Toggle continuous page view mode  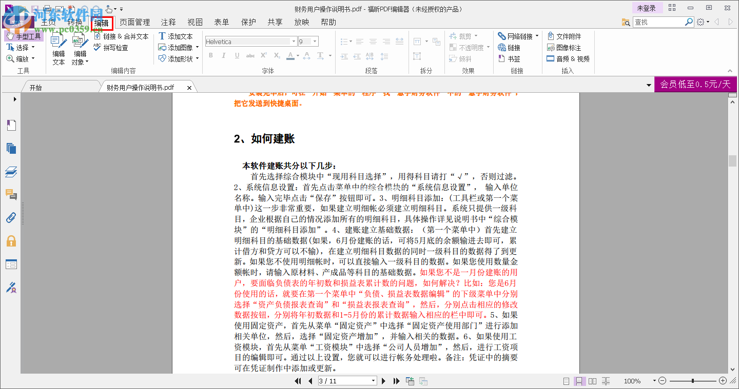tap(579, 381)
